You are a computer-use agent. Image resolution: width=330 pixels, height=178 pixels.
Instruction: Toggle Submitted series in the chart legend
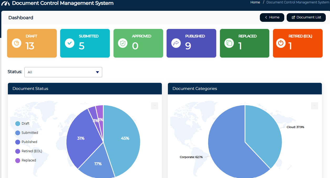[27, 133]
